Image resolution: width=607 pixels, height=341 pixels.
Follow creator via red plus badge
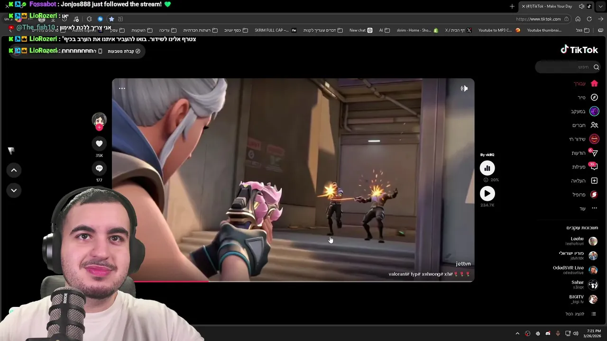coord(99,127)
